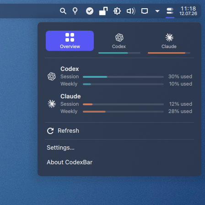Click the unlocked padlock tray icon

coord(103,11)
